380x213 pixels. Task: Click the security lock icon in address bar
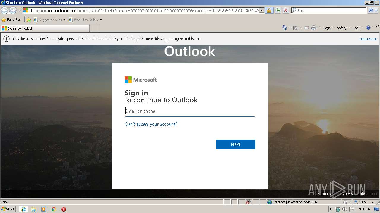pos(269,10)
